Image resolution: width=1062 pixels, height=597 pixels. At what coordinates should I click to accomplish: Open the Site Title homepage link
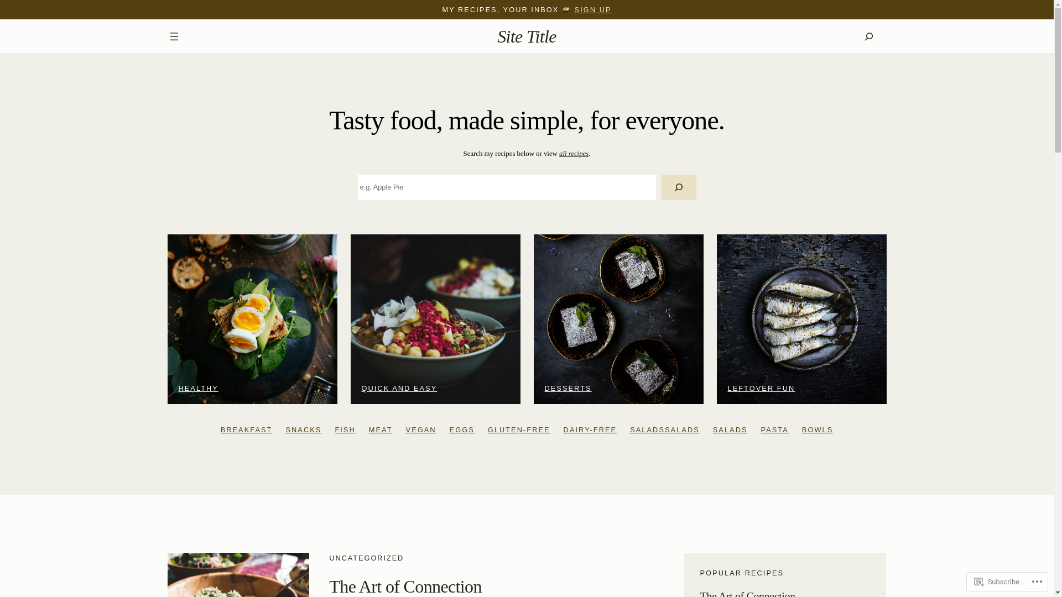point(527,36)
